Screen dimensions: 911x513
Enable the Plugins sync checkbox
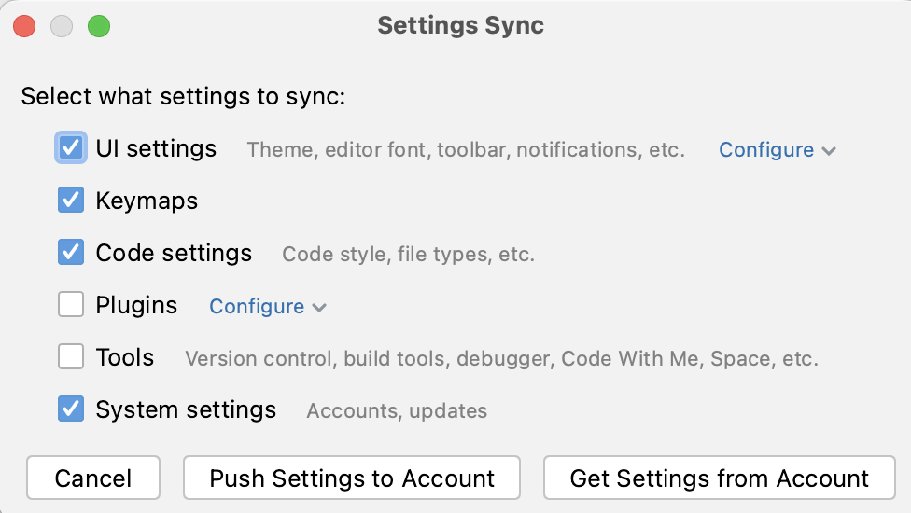tap(71, 304)
